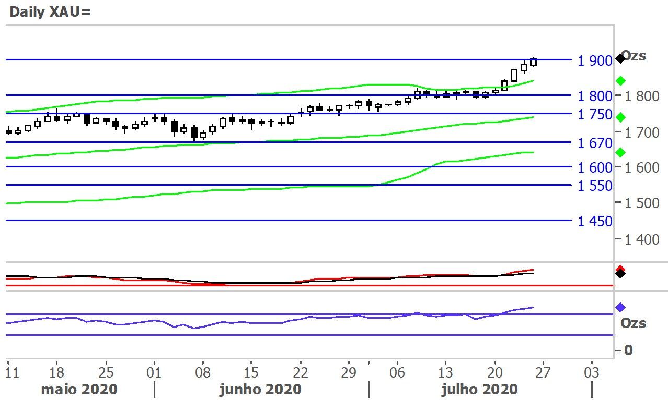
Task: Click the 1 500 axis scale value
Action: click(642, 203)
